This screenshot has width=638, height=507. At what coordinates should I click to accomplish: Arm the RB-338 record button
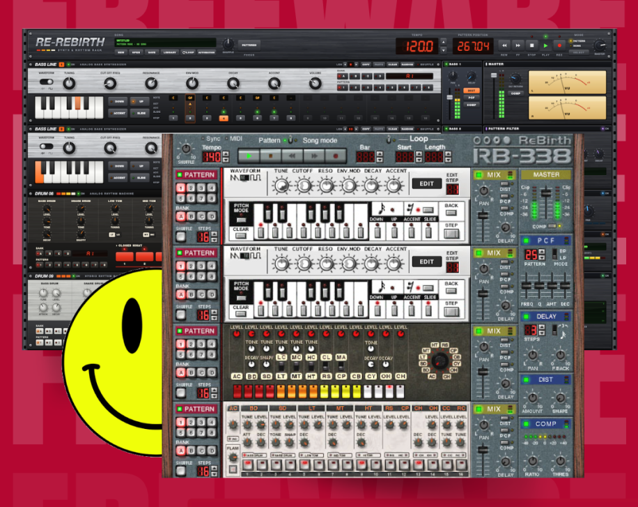pos(336,156)
